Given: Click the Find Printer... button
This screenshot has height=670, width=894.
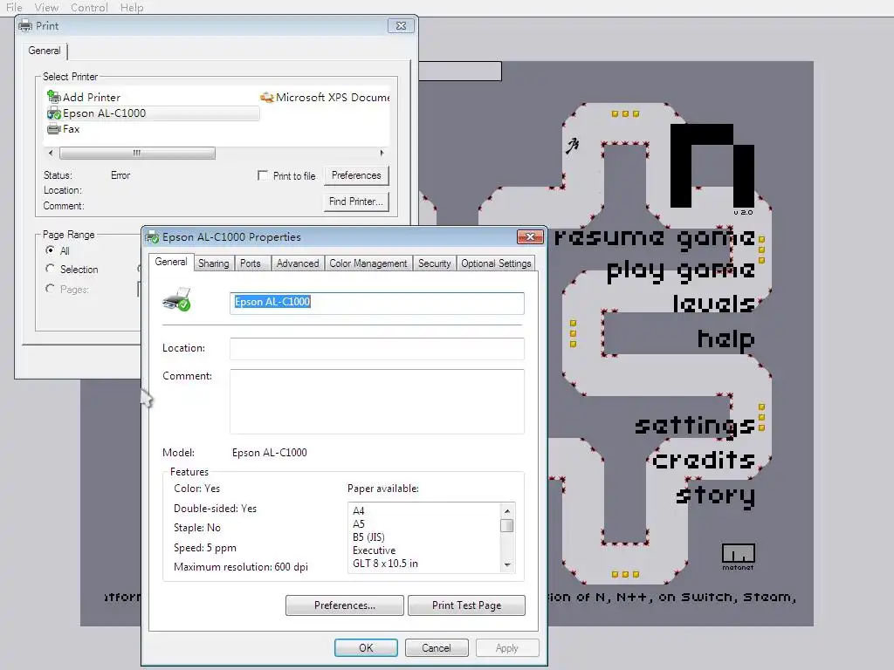Looking at the screenshot, I should pyautogui.click(x=356, y=202).
